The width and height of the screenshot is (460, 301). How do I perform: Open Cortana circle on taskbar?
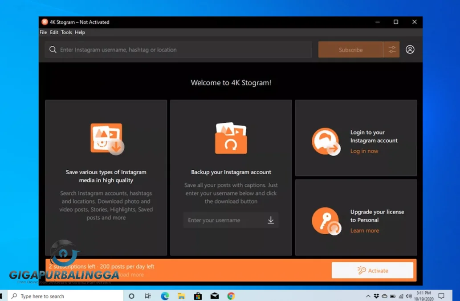click(131, 296)
